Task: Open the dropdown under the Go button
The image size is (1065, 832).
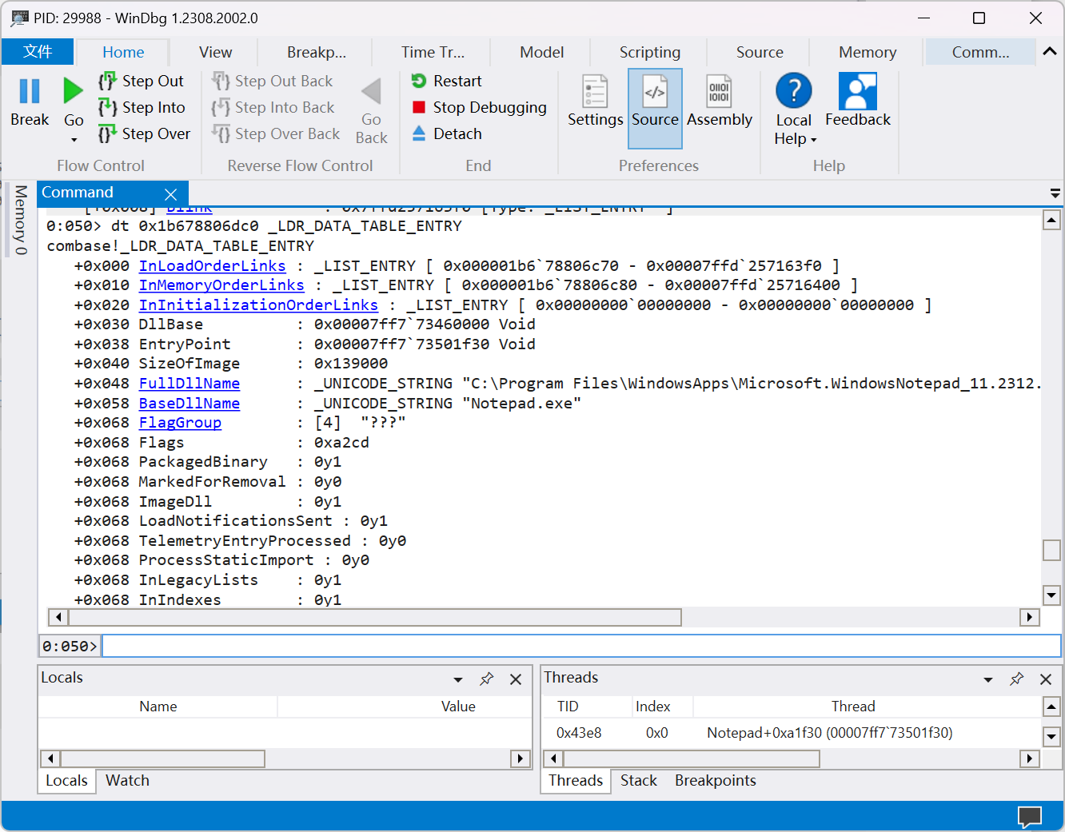Action: click(74, 140)
